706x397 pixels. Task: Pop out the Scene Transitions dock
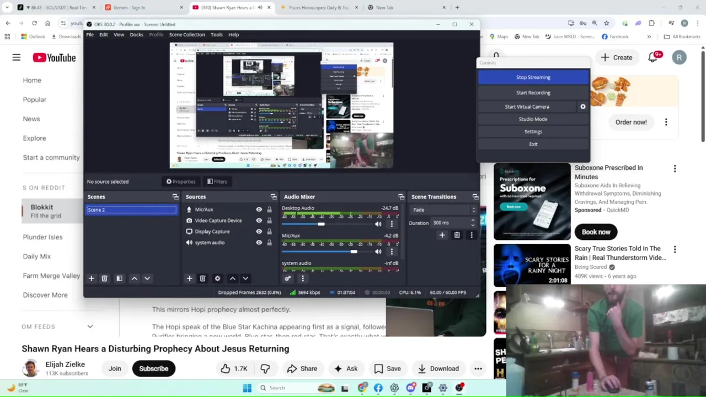click(x=475, y=197)
